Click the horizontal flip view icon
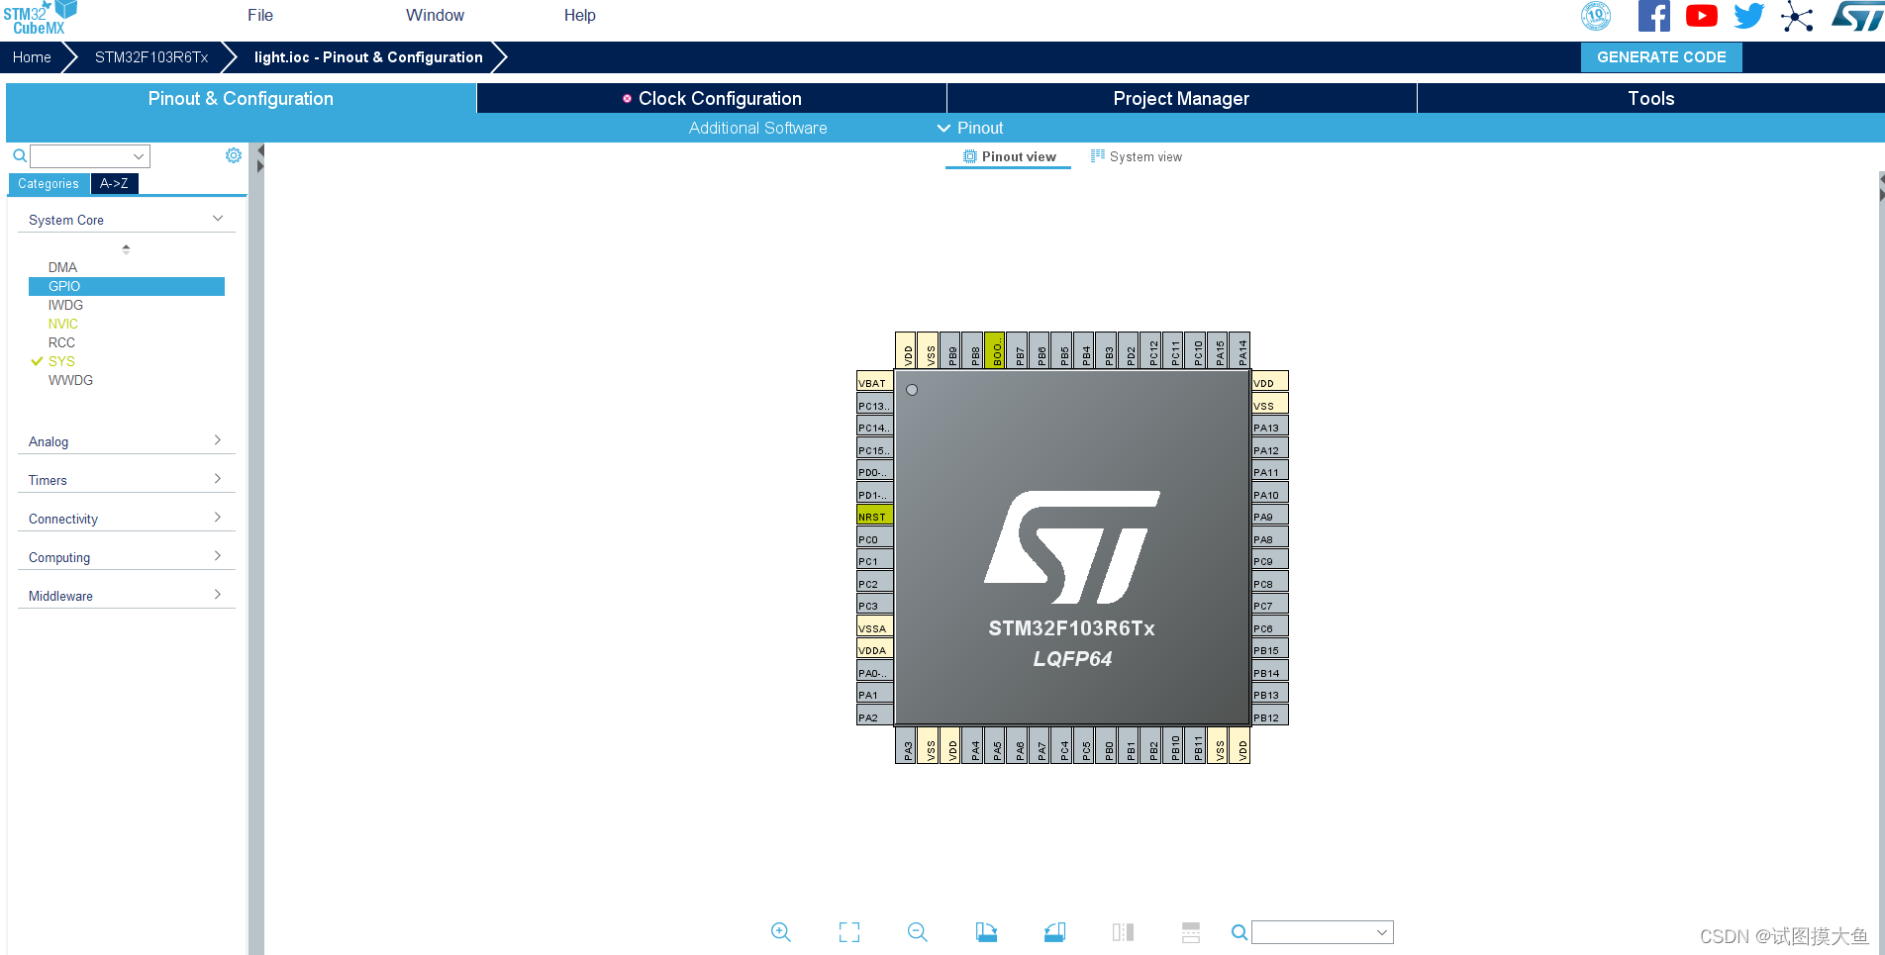 pos(1123,932)
